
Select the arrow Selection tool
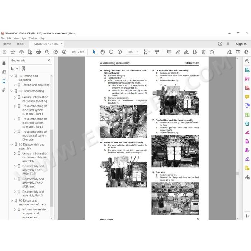94,52
